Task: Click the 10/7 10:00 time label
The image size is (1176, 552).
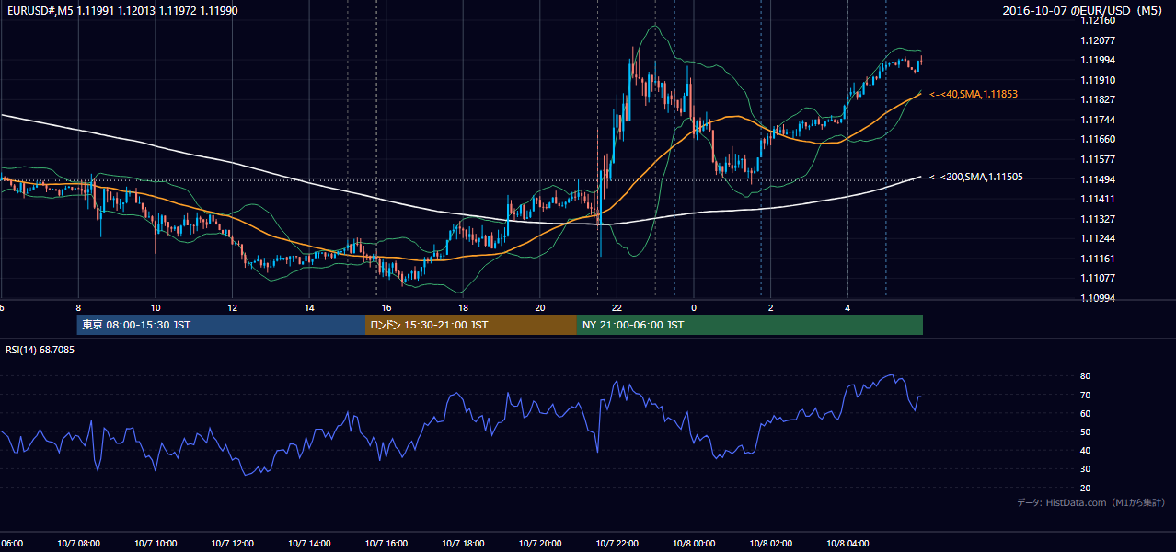Action: click(155, 544)
